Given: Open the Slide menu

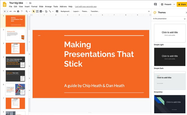Looking at the screenshot, I should pyautogui.click(x=41, y=7).
